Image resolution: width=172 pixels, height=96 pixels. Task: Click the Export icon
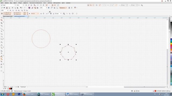coord(35,8)
